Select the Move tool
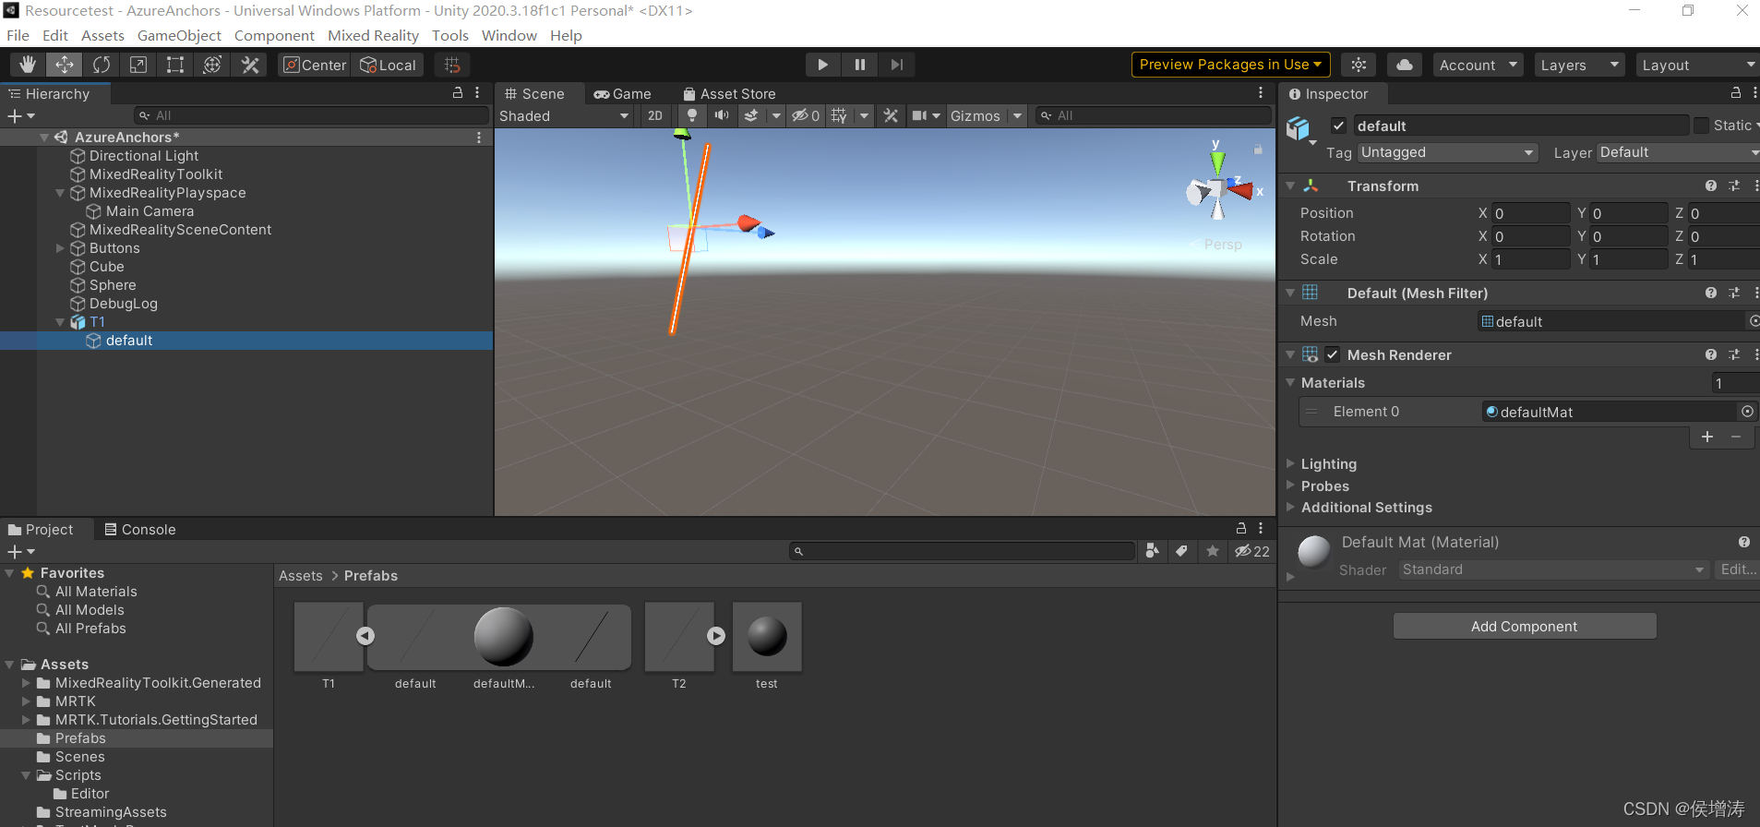Screen dimensions: 1760x827 [65, 65]
